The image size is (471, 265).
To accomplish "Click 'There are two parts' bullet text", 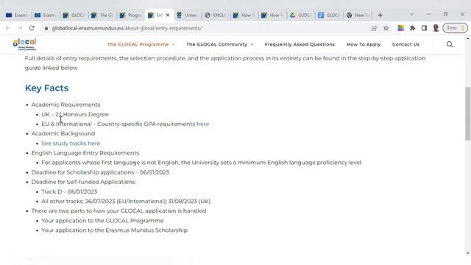I will coord(118,211).
